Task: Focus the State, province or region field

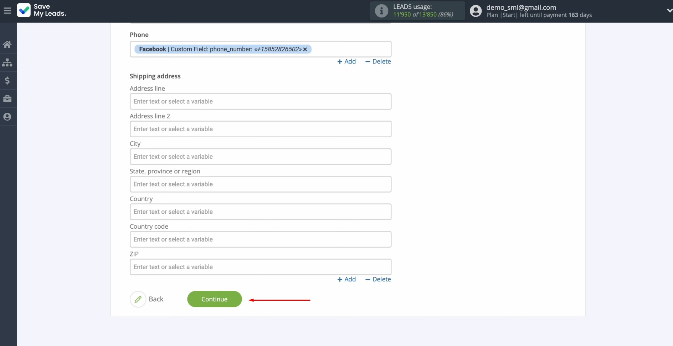Action: (261, 184)
